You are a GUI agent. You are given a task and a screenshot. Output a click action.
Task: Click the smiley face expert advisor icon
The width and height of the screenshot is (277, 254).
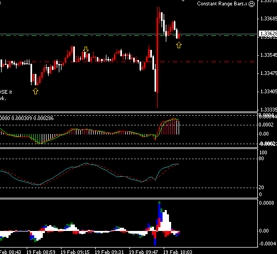click(x=251, y=4)
